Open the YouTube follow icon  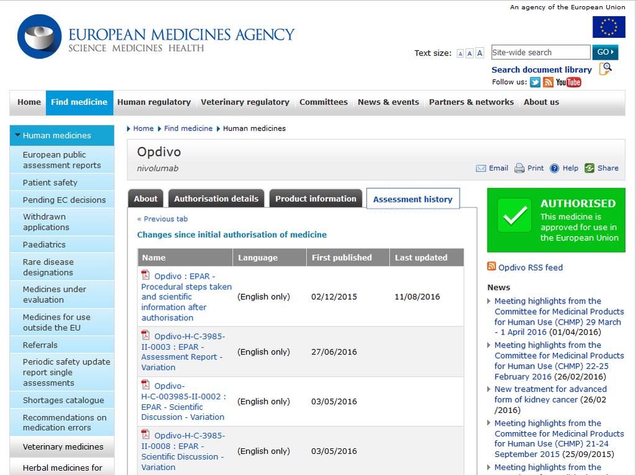[568, 83]
